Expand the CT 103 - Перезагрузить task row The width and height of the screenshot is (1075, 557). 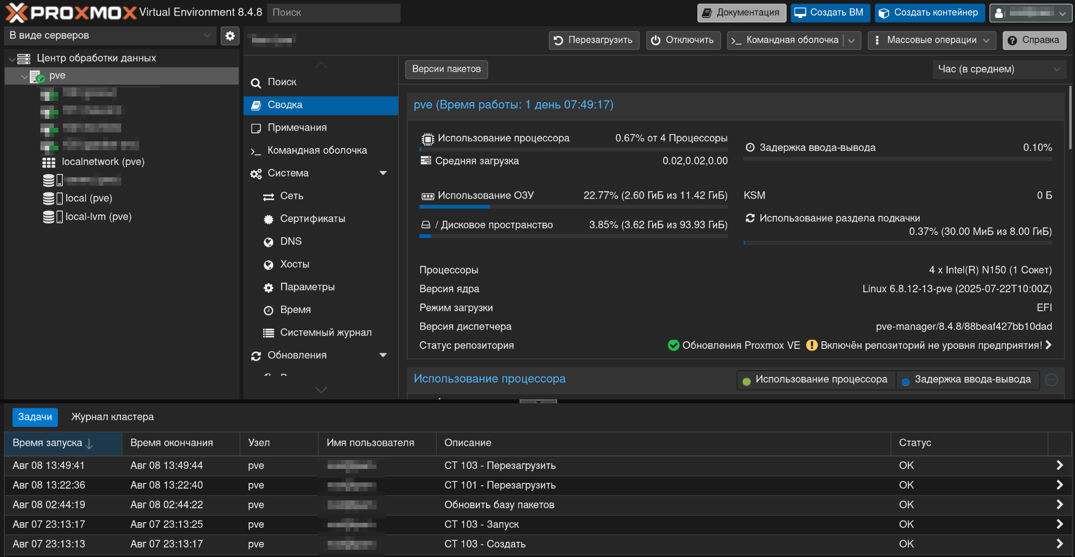(1059, 466)
